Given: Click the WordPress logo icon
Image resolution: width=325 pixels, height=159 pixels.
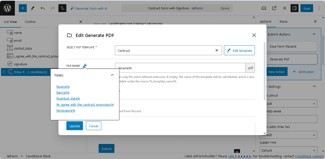Looking at the screenshot, I should (7, 8).
